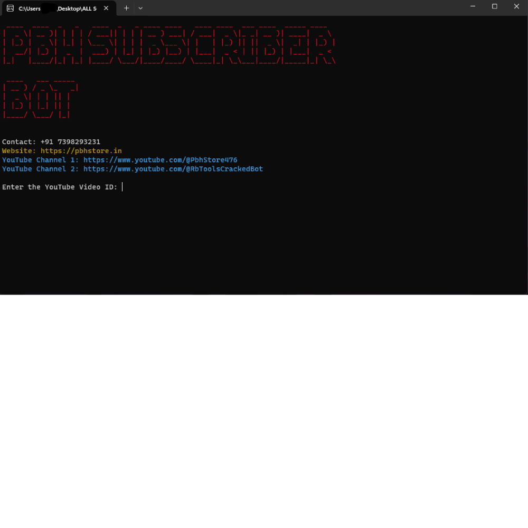Open the tab list dropdown chevron
Image resolution: width=528 pixels, height=528 pixels.
click(140, 8)
